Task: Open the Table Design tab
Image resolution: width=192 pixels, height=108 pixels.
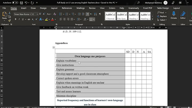Action: click(x=163, y=8)
